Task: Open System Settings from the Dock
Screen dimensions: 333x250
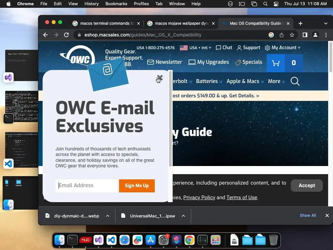Action: 164,240
